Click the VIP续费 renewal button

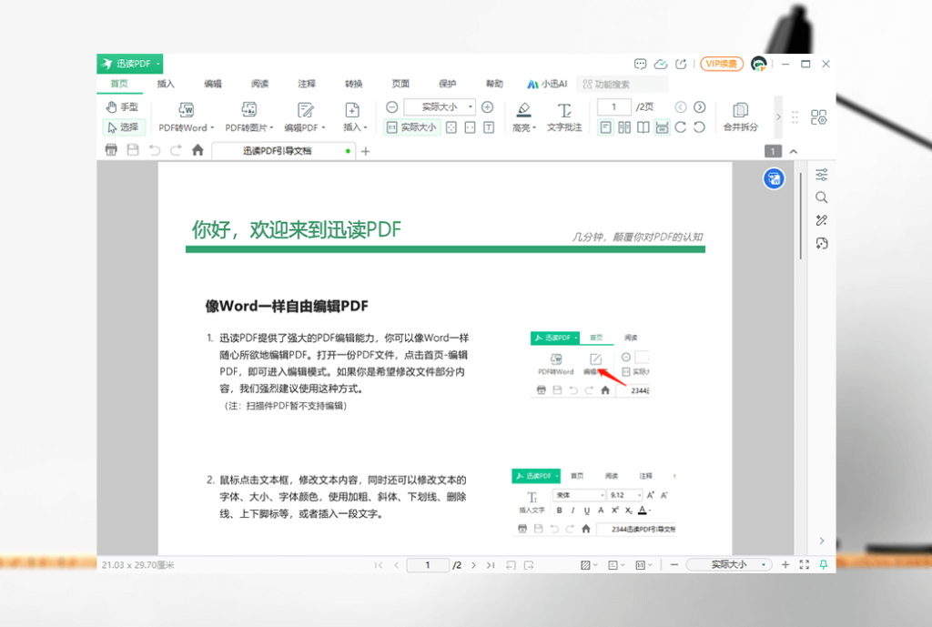pos(722,64)
